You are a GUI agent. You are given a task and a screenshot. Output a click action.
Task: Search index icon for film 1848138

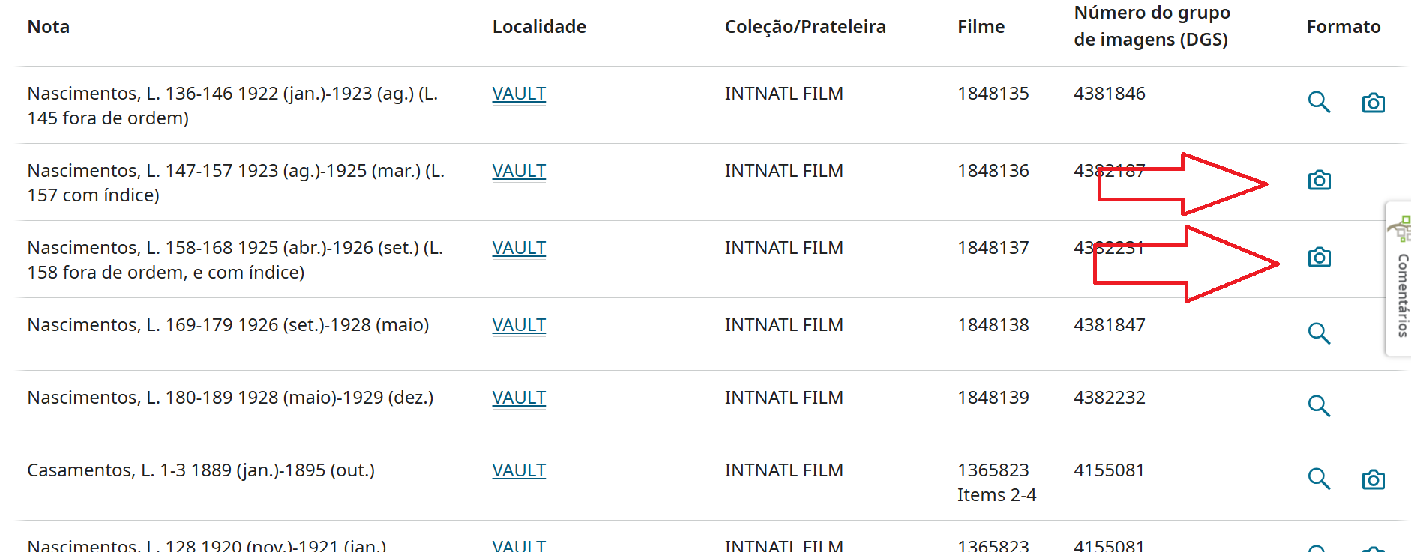click(1319, 333)
